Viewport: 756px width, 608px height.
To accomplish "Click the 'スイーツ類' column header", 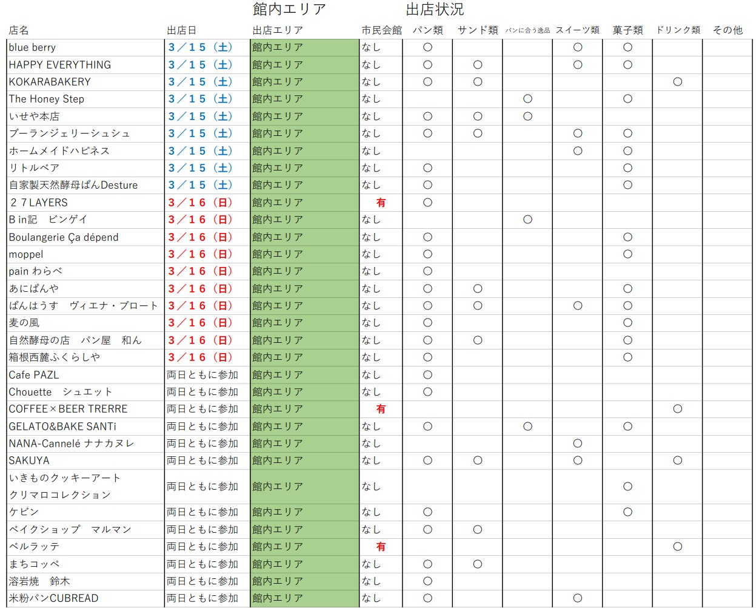I will pyautogui.click(x=578, y=30).
